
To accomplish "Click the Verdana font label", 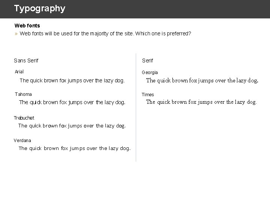I will click(x=22, y=141).
